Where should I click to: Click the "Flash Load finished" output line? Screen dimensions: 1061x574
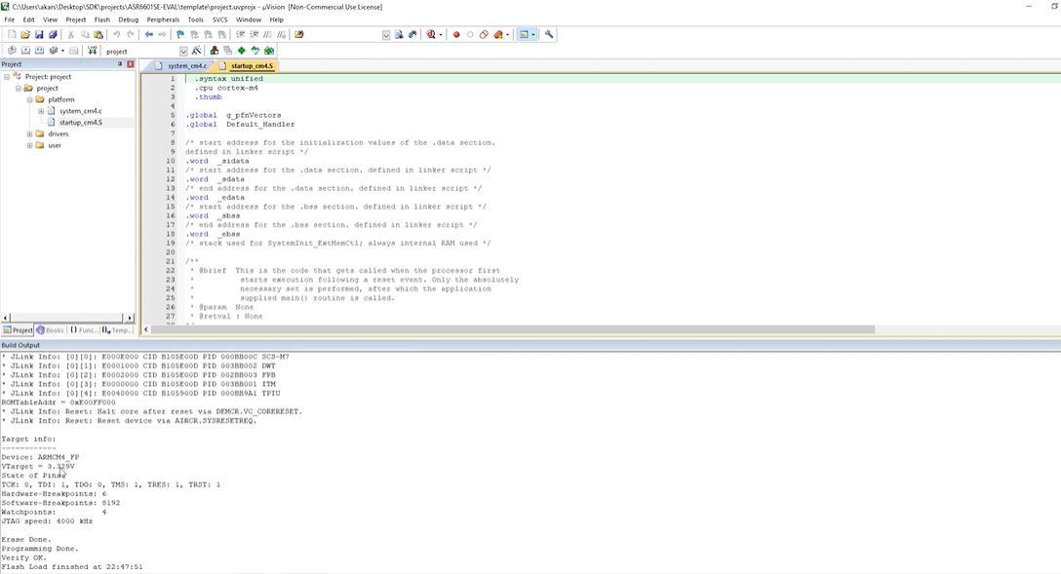click(x=72, y=567)
